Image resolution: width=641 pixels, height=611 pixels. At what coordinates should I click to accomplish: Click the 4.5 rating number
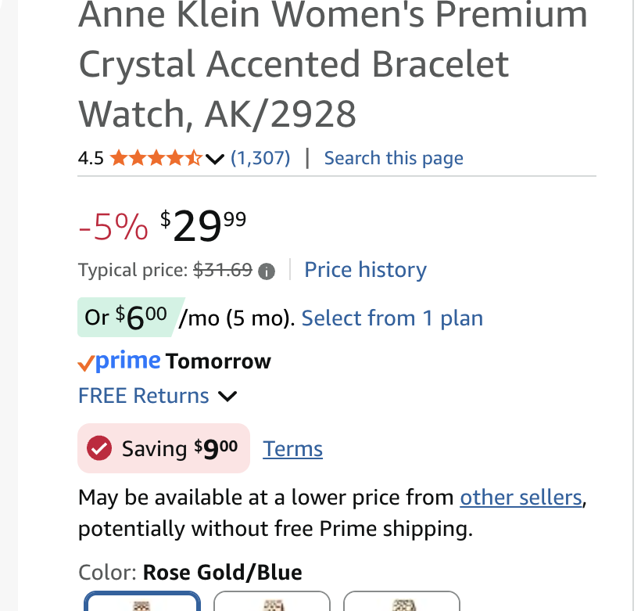pyautogui.click(x=91, y=159)
